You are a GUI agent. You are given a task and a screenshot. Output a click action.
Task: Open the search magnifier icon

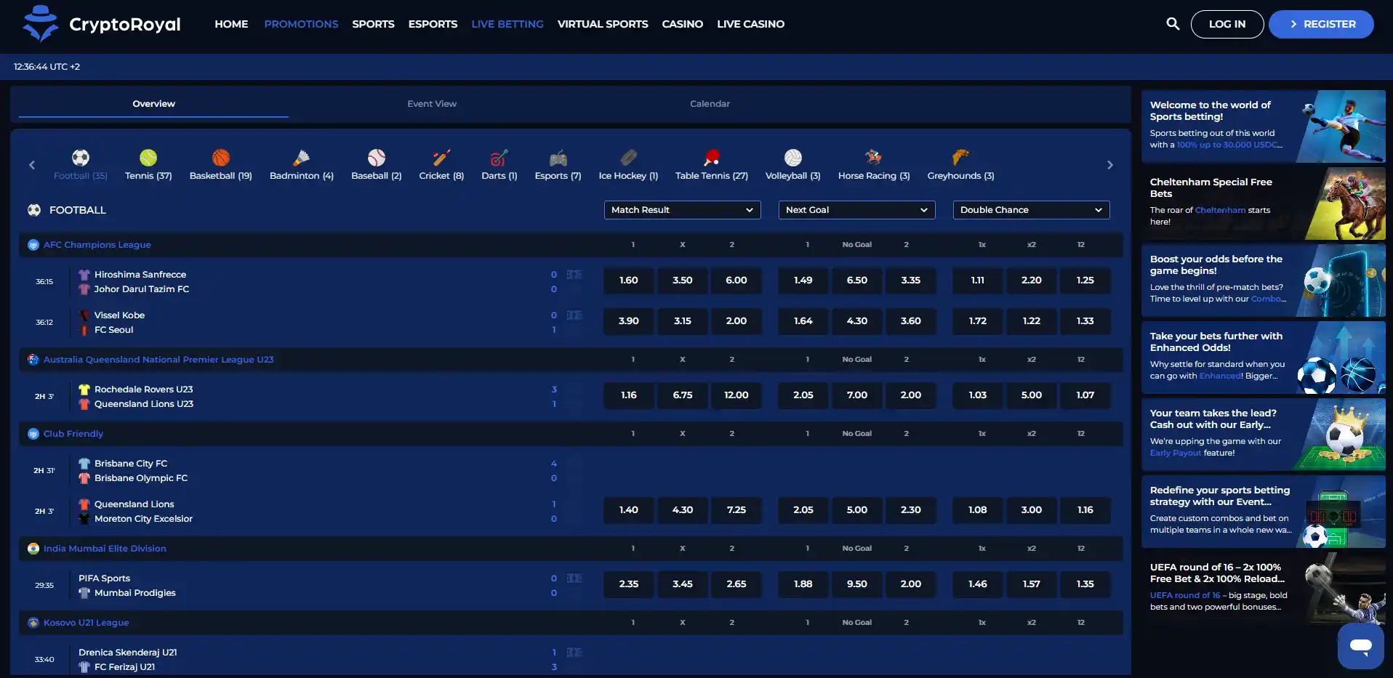(x=1173, y=24)
